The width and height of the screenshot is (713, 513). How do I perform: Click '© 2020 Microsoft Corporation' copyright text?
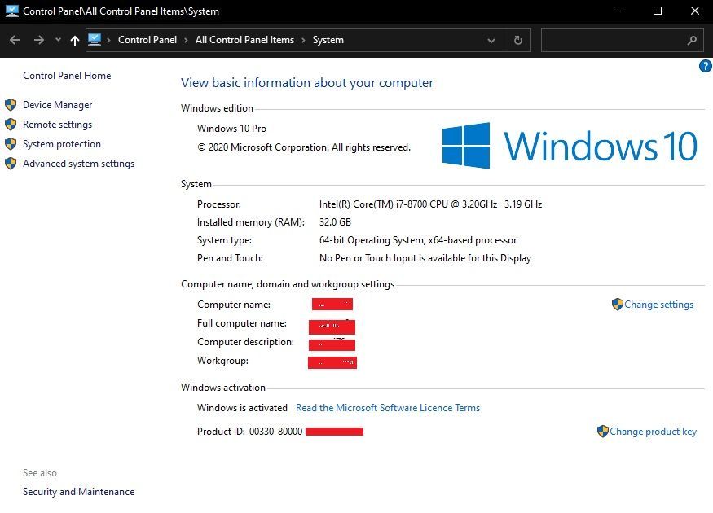[x=263, y=147]
